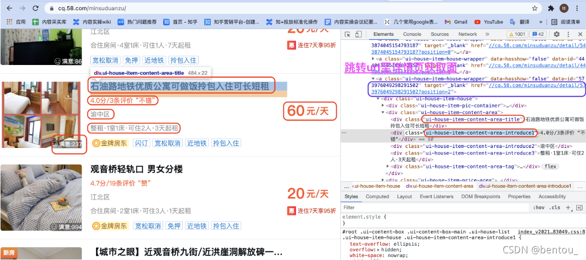Open the 翻译 translate bookmark
The width and height of the screenshot is (586, 260).
coord(520,22)
